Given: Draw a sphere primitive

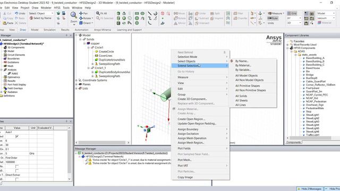Looking at the screenshot, I should click(x=124, y=18).
